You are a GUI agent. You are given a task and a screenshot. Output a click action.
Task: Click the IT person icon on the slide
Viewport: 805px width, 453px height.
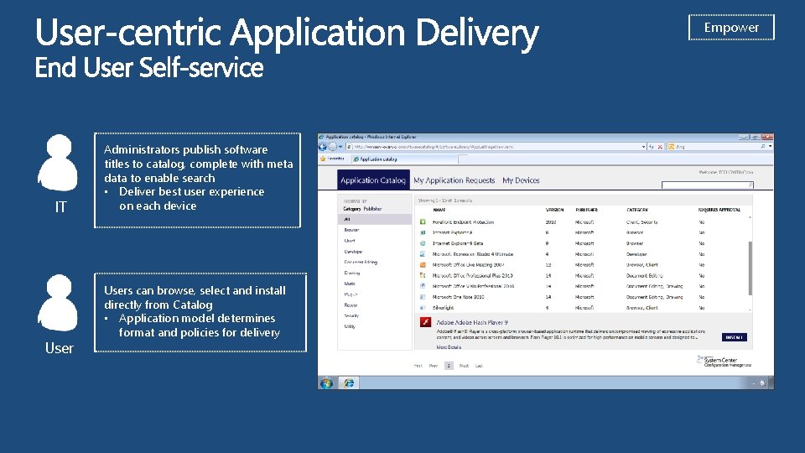coord(58,162)
